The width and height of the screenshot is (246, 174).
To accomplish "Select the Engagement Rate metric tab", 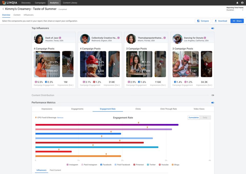I will pos(108,109).
